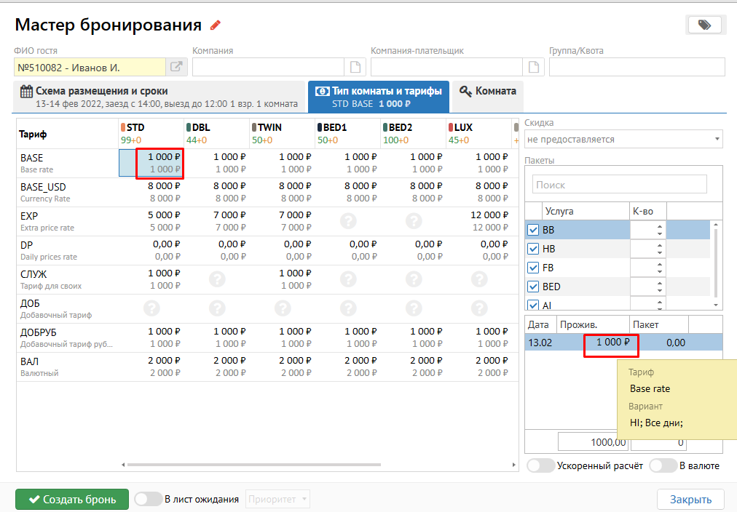Image resolution: width=737 pixels, height=512 pixels.
Task: Click question mark icon in EXP BED1 cell
Action: [x=348, y=221]
